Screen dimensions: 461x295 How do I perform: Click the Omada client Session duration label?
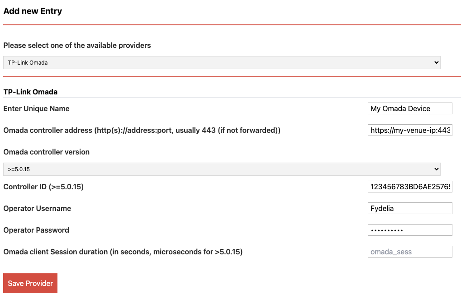point(123,252)
